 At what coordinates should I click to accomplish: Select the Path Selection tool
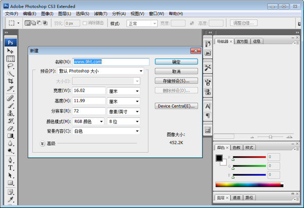coord(10,175)
